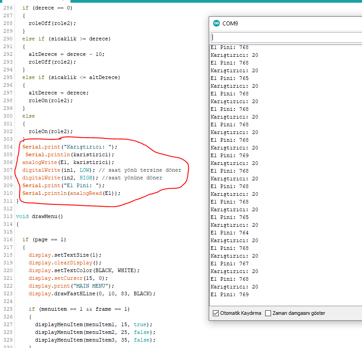Click the 'El Pini: 767' serial output line

coord(230,263)
